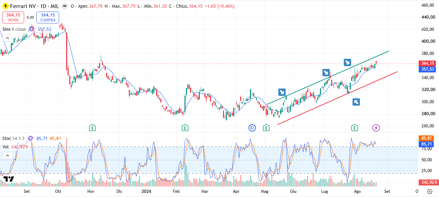This screenshot has width=439, height=197.
Task: Click the Apr label on time axis
Action: pyautogui.click(x=236, y=191)
